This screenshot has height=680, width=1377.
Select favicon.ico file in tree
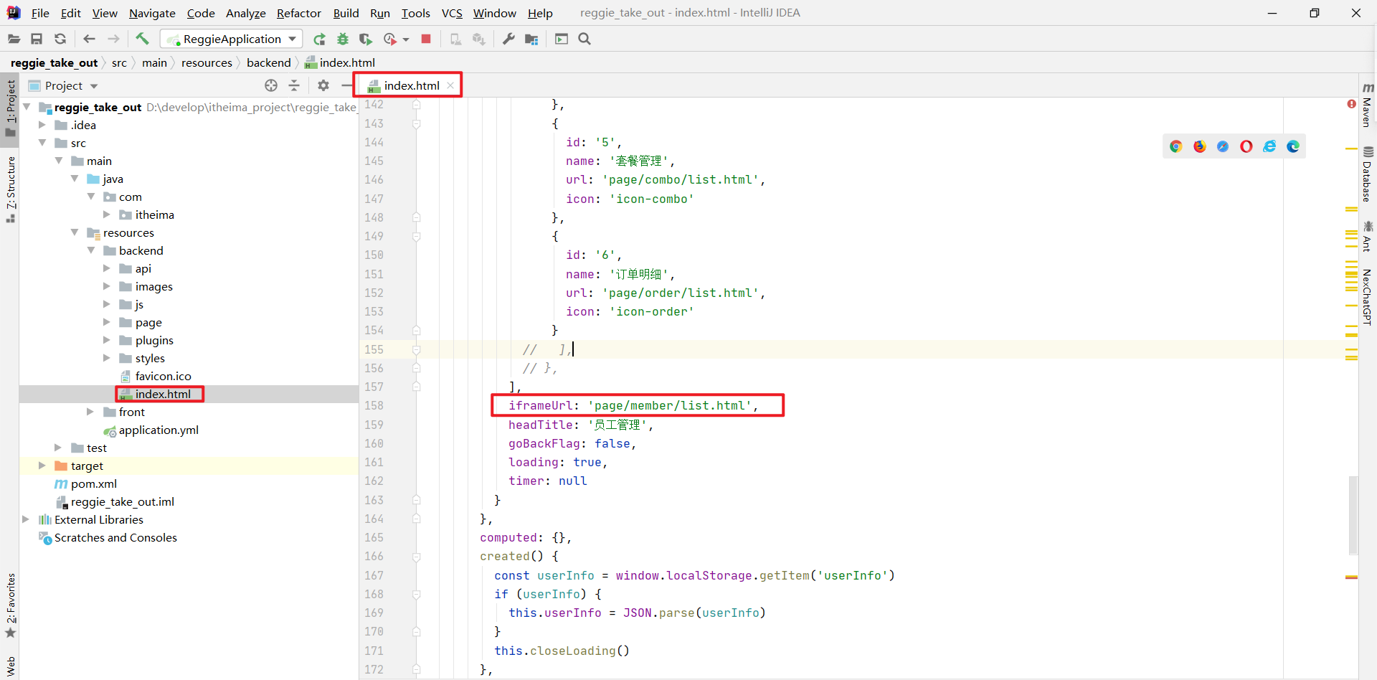tap(163, 376)
